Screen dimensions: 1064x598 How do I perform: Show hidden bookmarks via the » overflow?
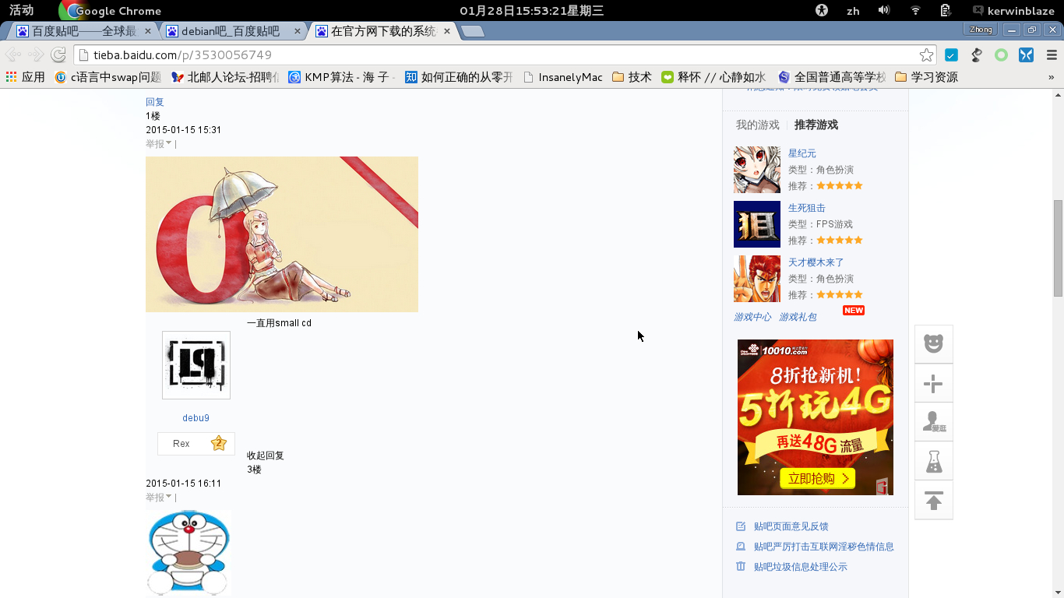click(x=1051, y=77)
